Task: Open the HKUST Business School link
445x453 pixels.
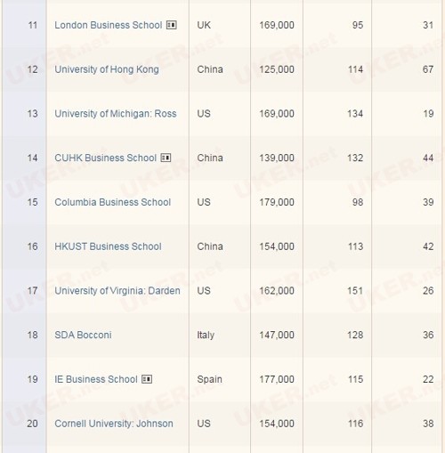Action: pos(108,247)
